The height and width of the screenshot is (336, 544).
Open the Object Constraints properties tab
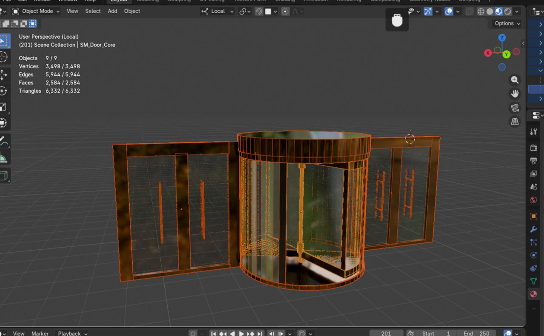tap(534, 268)
